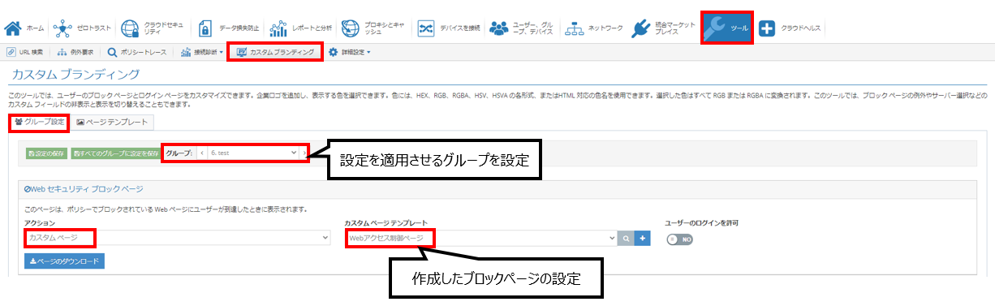Expand the 接続診断 dropdown menu
Viewport: 995px width, 306px height.
201,52
